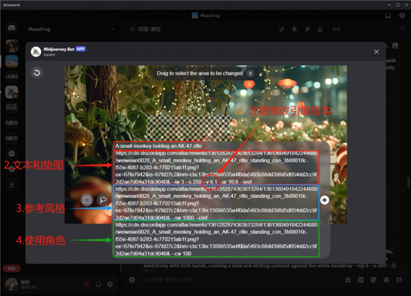This screenshot has width=411, height=296.
Task: Toggle microphone mute in user panel
Action: (87, 284)
